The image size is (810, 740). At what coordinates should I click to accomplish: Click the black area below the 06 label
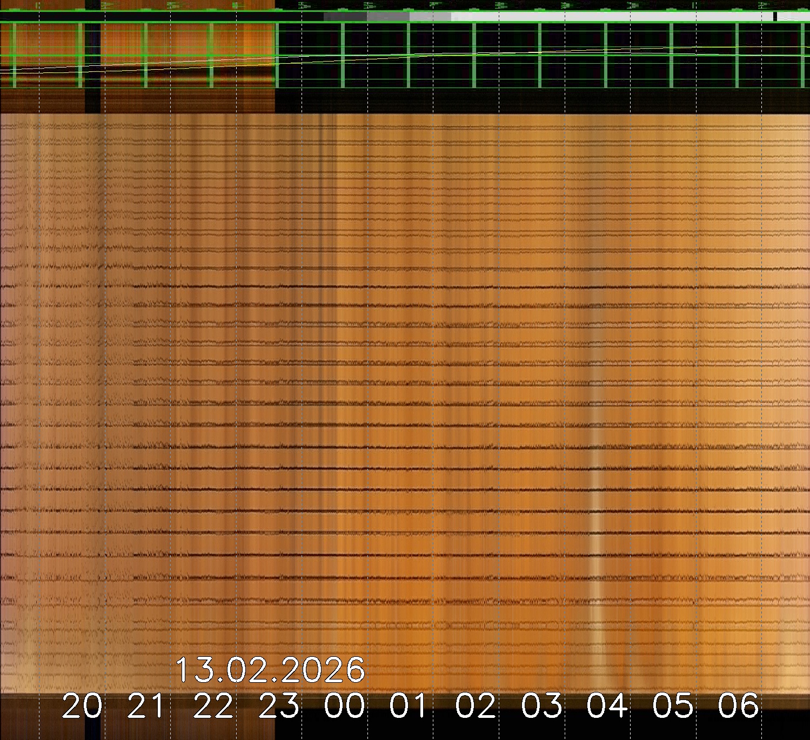(738, 730)
